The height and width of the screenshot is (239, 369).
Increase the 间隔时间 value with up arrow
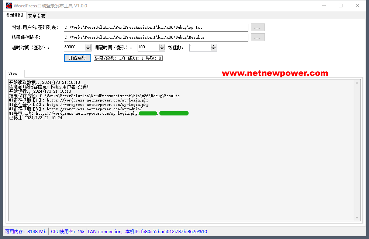[x=162, y=46]
